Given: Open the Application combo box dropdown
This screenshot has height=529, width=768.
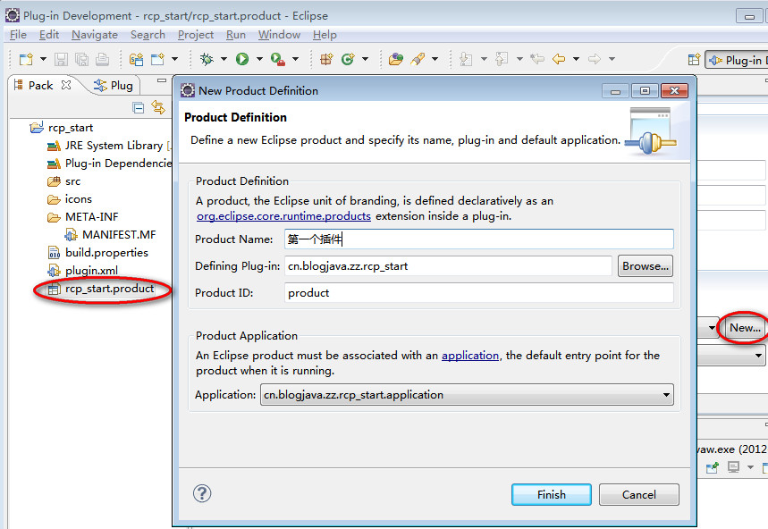Looking at the screenshot, I should (666, 395).
